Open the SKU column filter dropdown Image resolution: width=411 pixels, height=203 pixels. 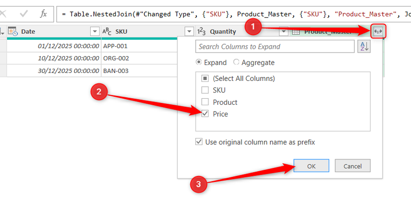(x=189, y=32)
